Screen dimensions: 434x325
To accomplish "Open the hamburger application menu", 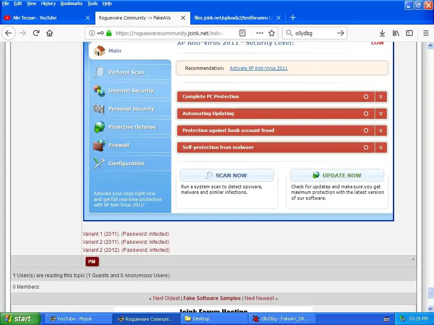I will [426, 33].
